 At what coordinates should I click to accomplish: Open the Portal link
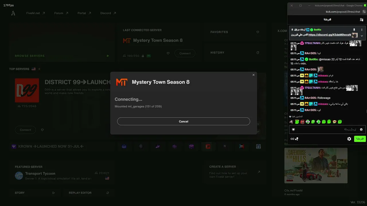click(x=84, y=13)
